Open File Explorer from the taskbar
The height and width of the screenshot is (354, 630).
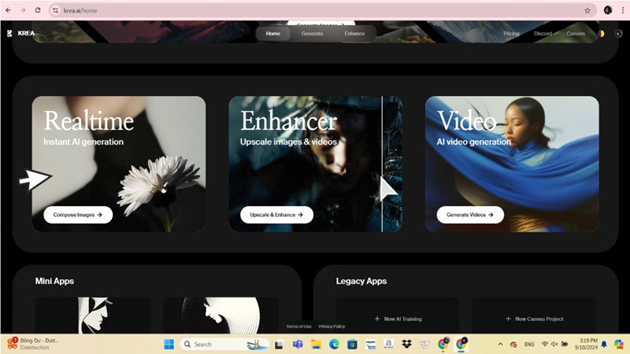tap(316, 344)
